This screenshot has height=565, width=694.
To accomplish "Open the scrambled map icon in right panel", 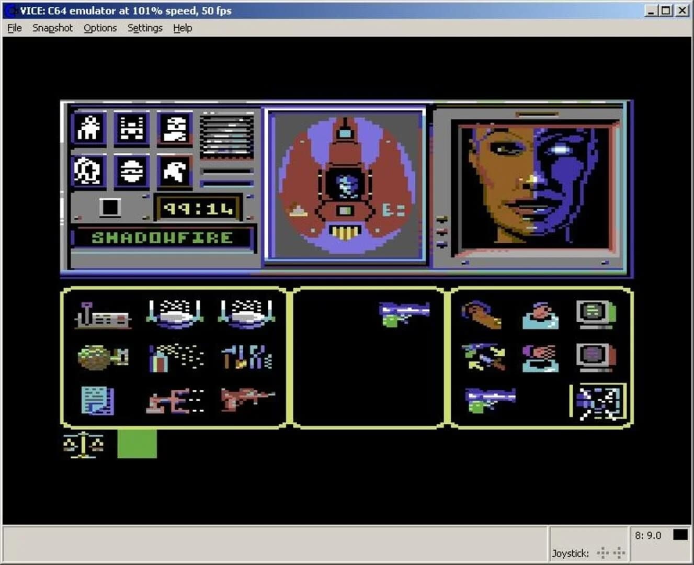I will 599,403.
